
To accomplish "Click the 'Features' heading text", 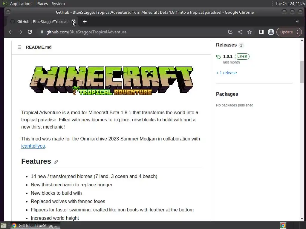I will (36, 161).
